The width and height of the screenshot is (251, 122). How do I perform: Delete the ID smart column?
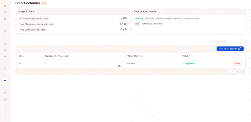tap(237, 64)
